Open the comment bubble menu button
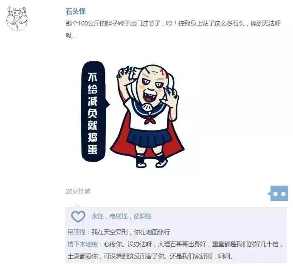This screenshot has height=268, width=293. [278, 193]
